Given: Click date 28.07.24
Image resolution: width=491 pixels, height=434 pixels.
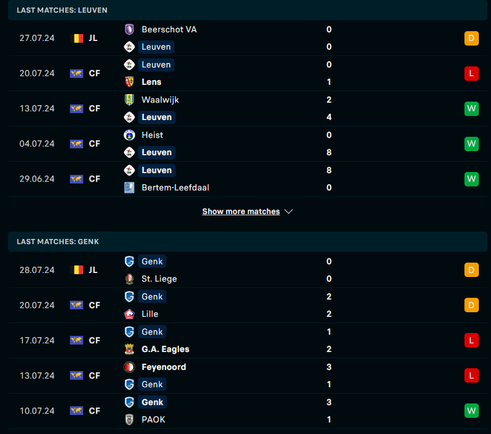Looking at the screenshot, I should [x=37, y=270].
